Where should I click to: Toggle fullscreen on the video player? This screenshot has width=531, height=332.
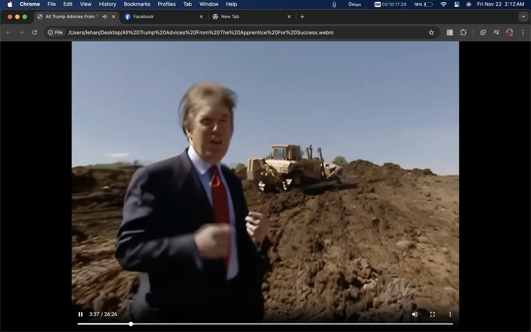pos(432,314)
